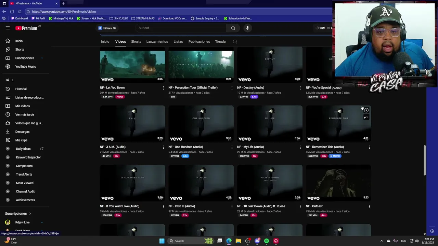Open options menu for NF - My Life (Audio)
The height and width of the screenshot is (246, 438).
click(301, 147)
